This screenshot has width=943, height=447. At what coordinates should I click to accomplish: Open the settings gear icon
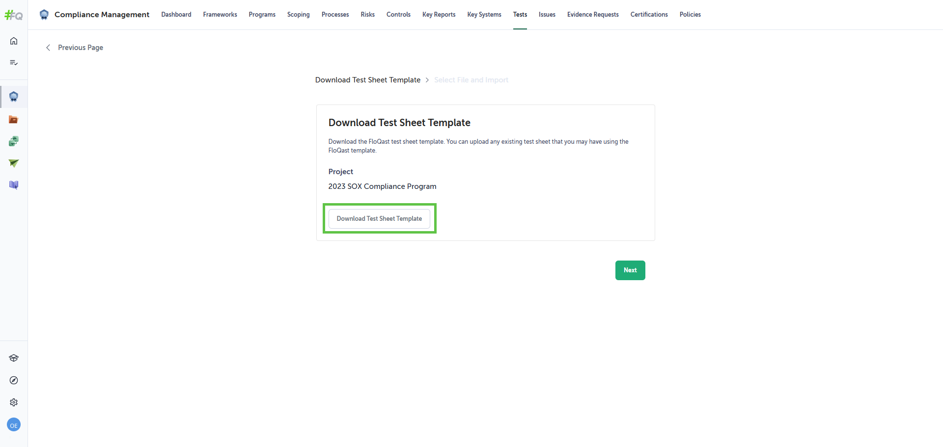coord(14,402)
